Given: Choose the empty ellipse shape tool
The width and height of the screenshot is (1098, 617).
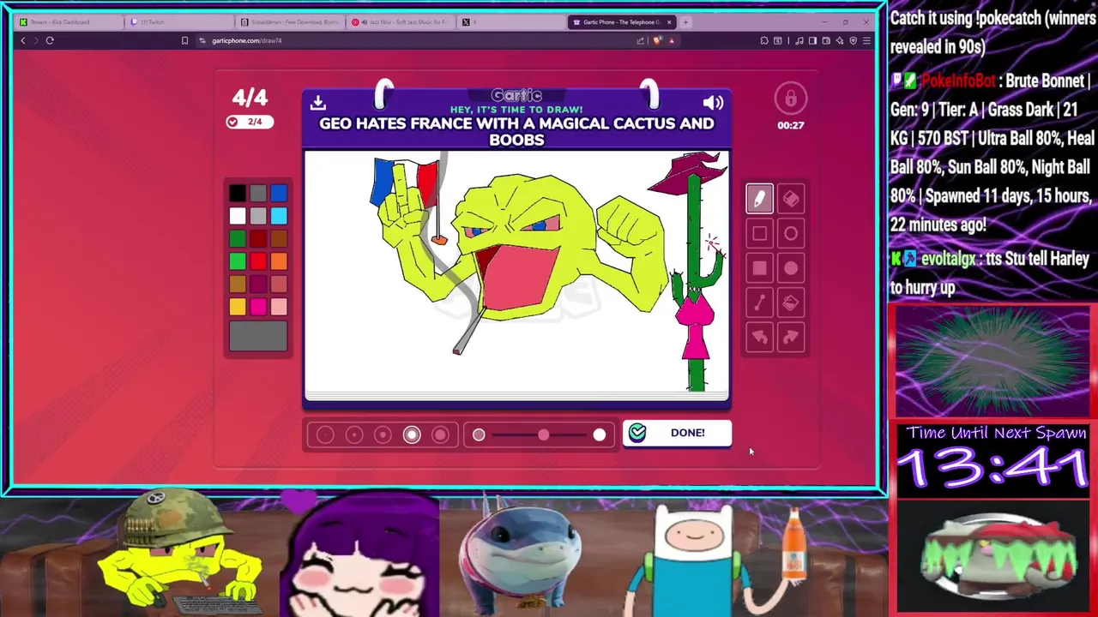Looking at the screenshot, I should 791,233.
